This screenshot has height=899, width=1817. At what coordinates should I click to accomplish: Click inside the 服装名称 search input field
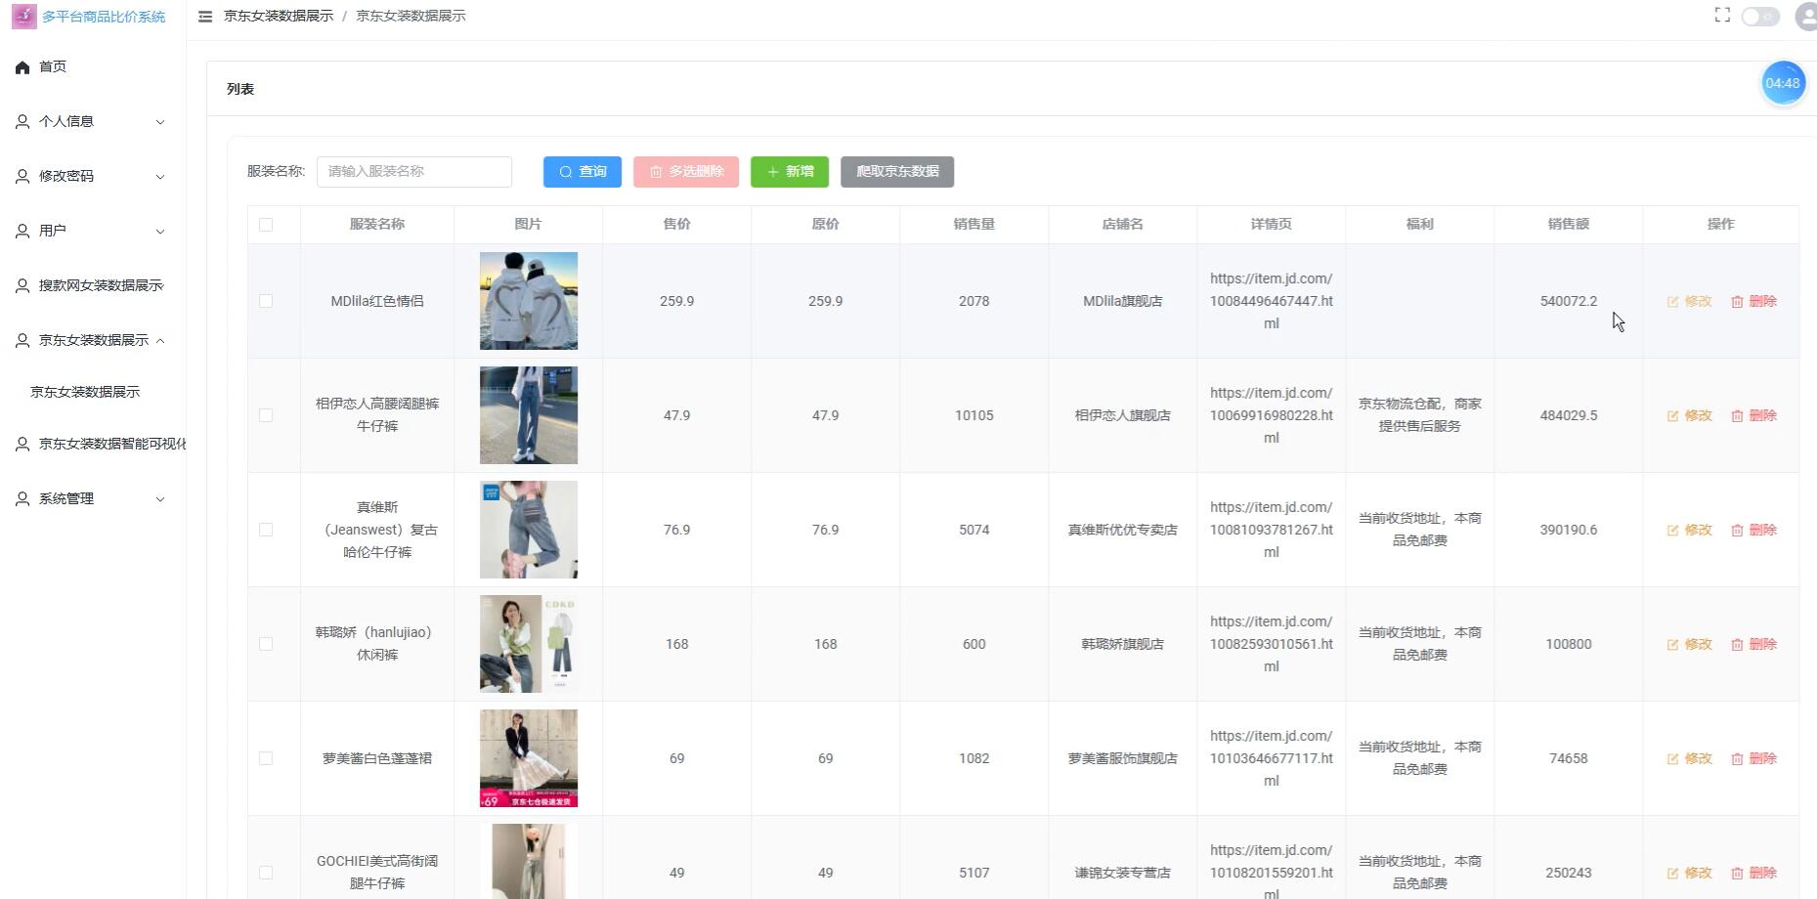pos(413,171)
